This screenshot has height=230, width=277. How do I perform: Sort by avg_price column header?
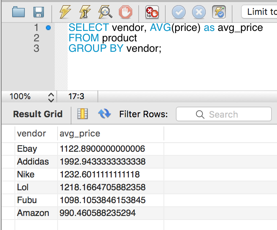click(x=111, y=134)
